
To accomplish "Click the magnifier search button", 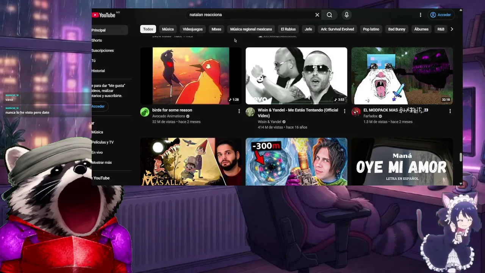I will (330, 15).
